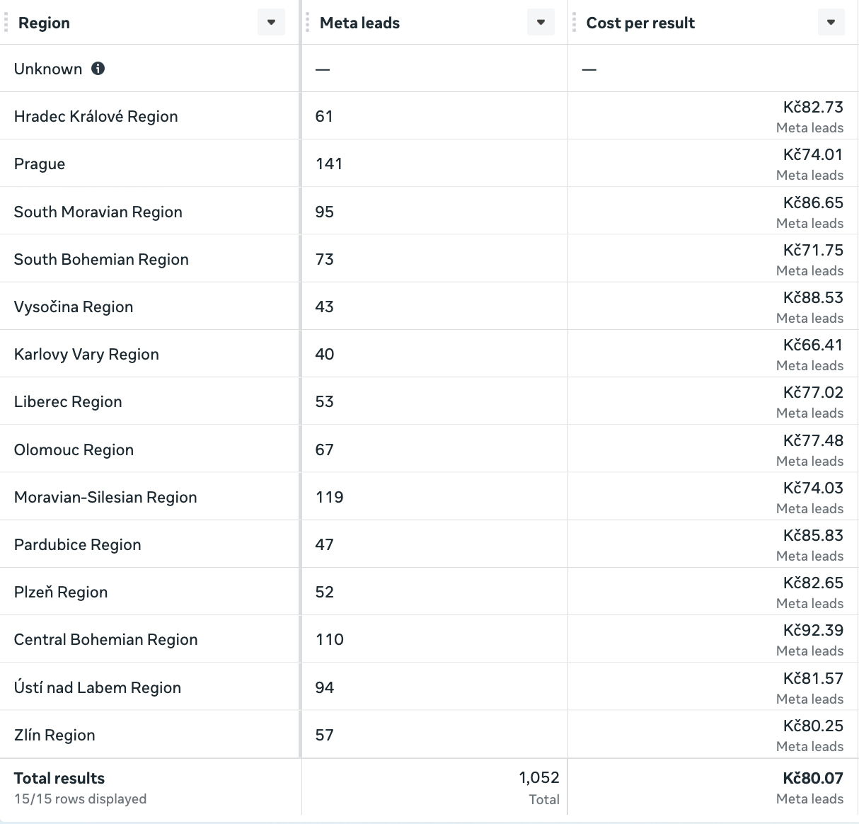Grab the Region column drag handle
This screenshot has width=859, height=824.
pos(6,23)
